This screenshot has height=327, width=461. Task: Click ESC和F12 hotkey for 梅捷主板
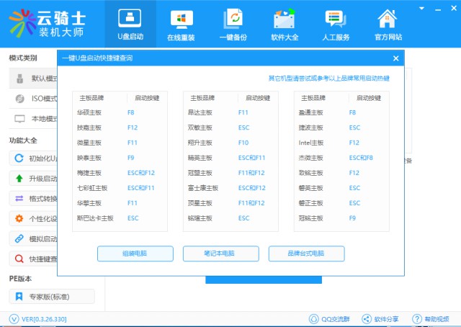[141, 173]
